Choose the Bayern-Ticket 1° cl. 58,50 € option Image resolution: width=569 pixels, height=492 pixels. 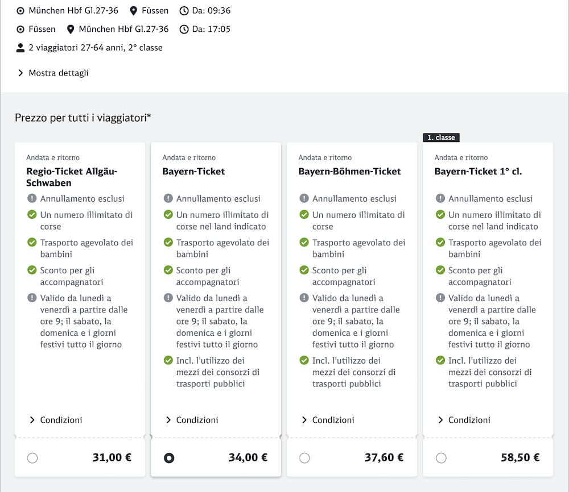click(x=440, y=458)
